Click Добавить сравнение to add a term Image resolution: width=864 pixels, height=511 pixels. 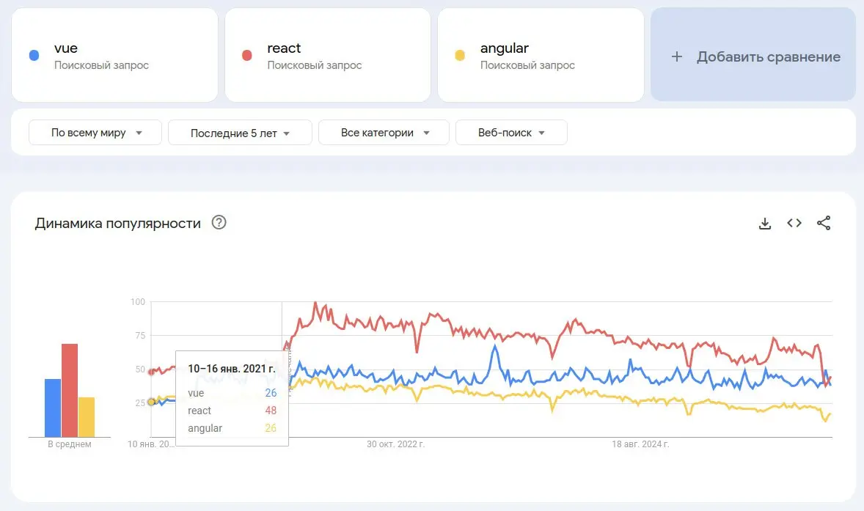pyautogui.click(x=753, y=56)
